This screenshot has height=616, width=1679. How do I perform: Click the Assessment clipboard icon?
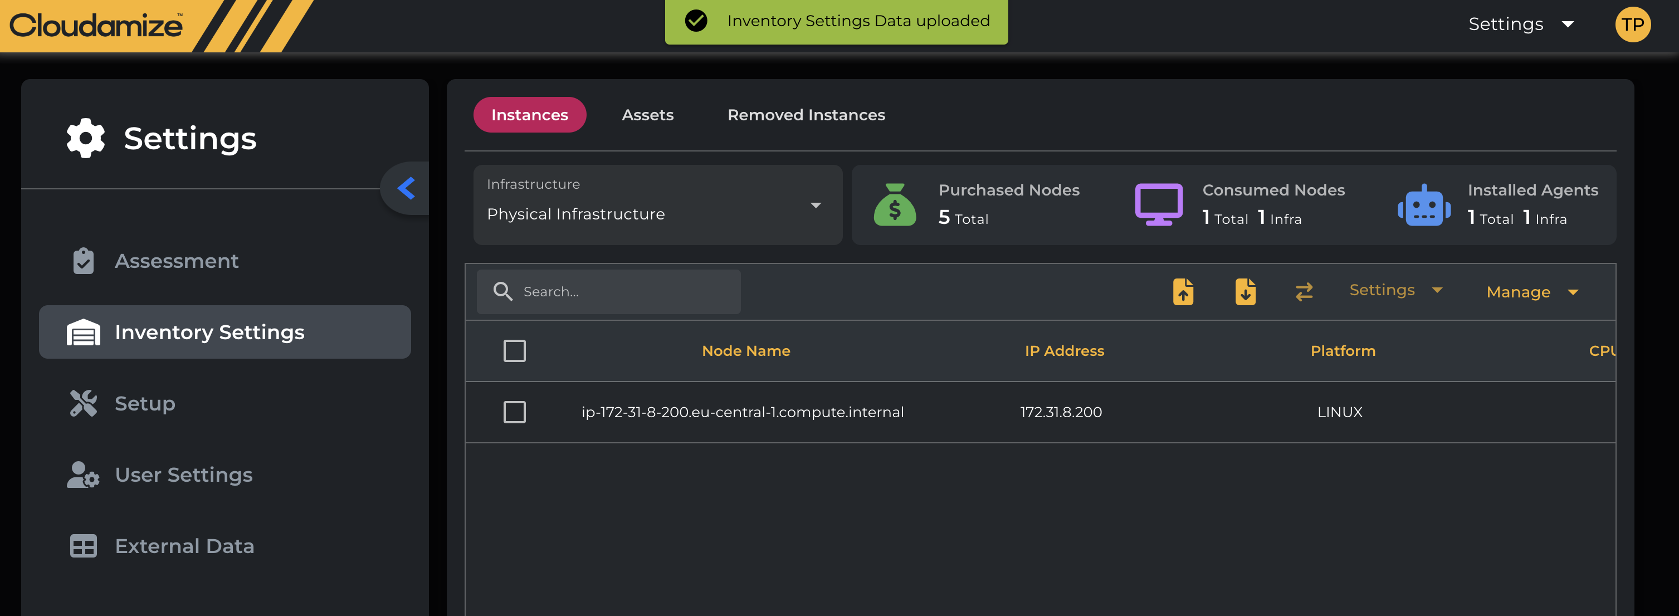coord(84,261)
